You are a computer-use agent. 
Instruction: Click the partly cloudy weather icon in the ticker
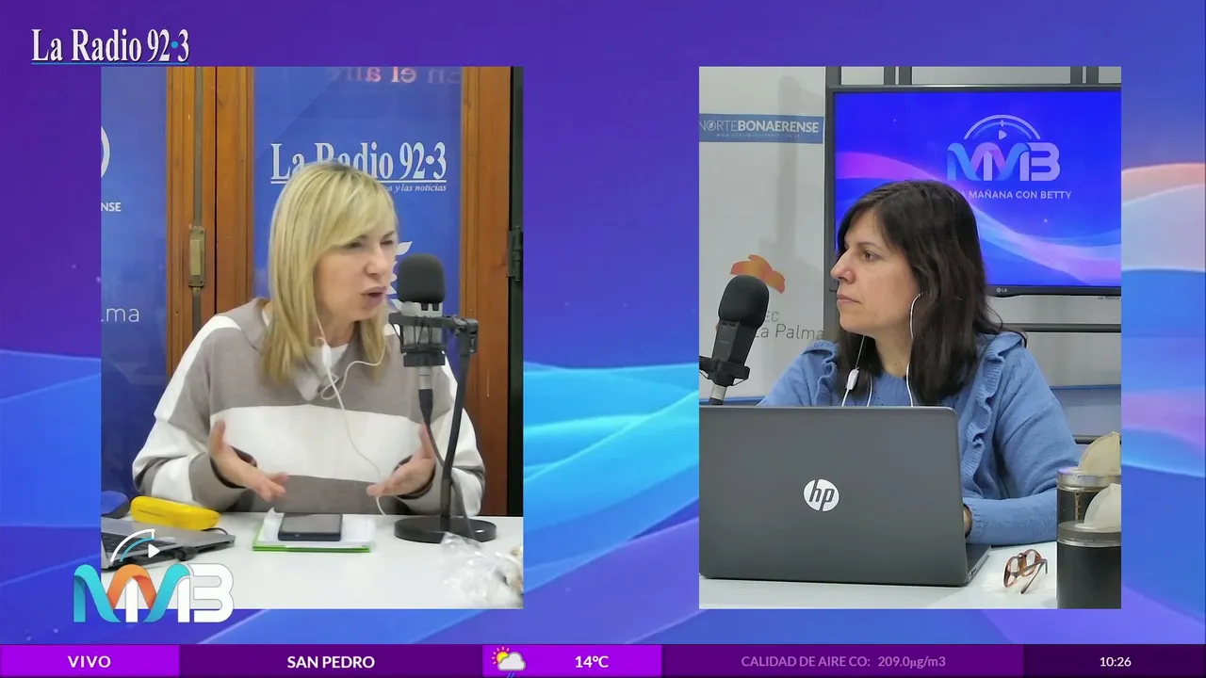pyautogui.click(x=509, y=661)
